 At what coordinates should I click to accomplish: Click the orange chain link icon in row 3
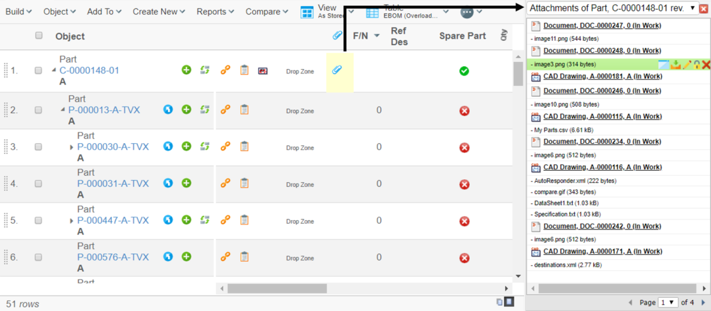pos(226,146)
